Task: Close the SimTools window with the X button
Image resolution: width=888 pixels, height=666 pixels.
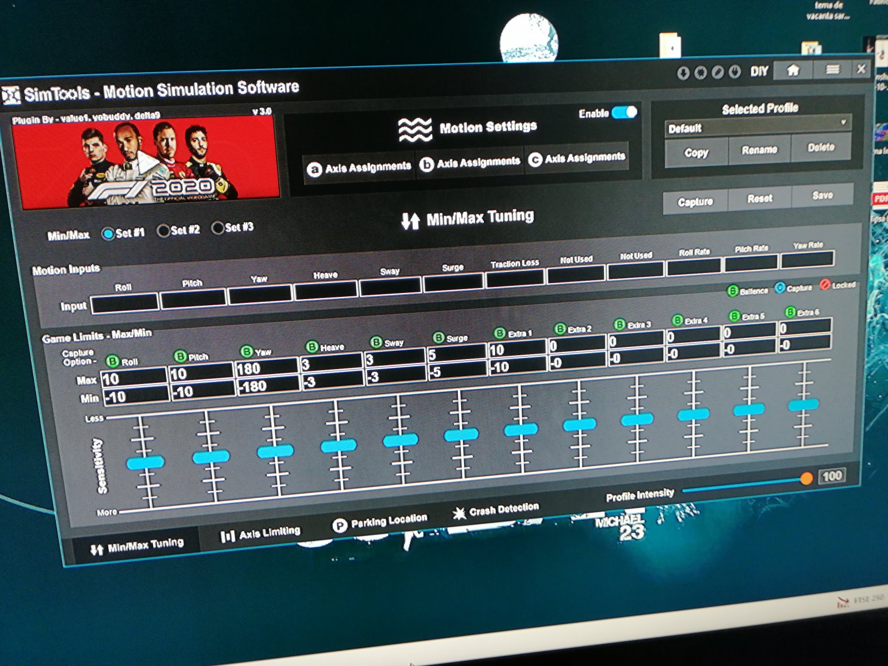Action: click(x=861, y=69)
